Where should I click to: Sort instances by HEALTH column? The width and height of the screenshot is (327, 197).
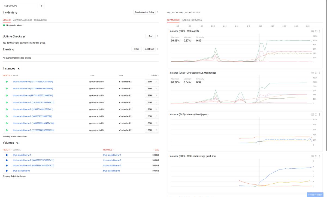coord(6,75)
